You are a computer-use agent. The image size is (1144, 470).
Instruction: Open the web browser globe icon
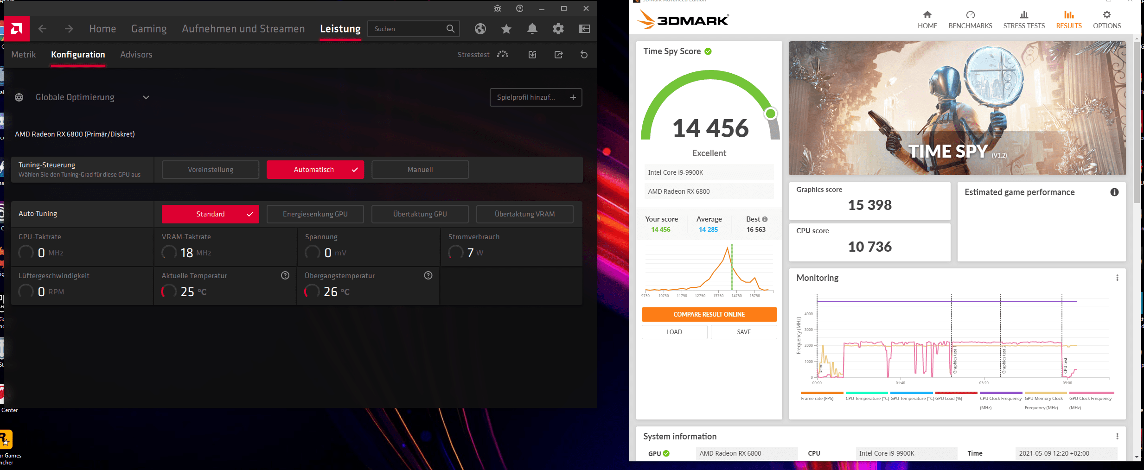pyautogui.click(x=480, y=29)
